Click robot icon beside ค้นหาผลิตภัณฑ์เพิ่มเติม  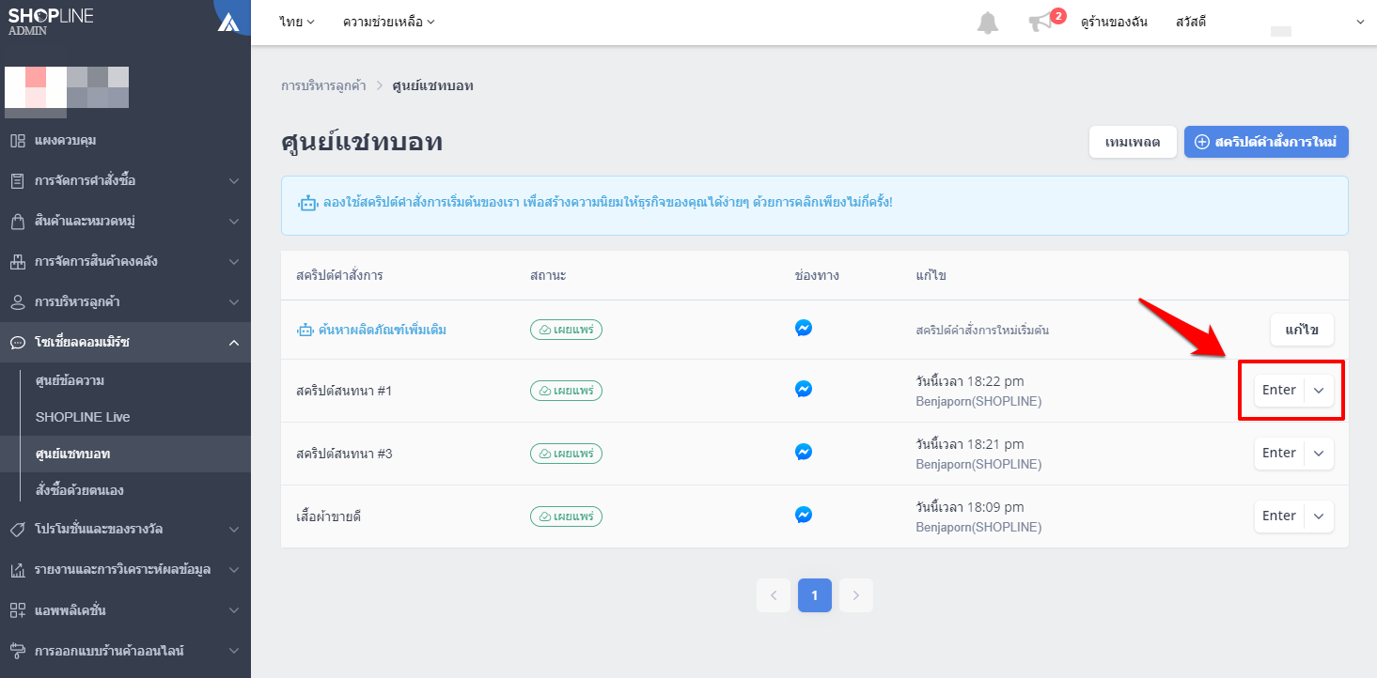[x=305, y=330]
